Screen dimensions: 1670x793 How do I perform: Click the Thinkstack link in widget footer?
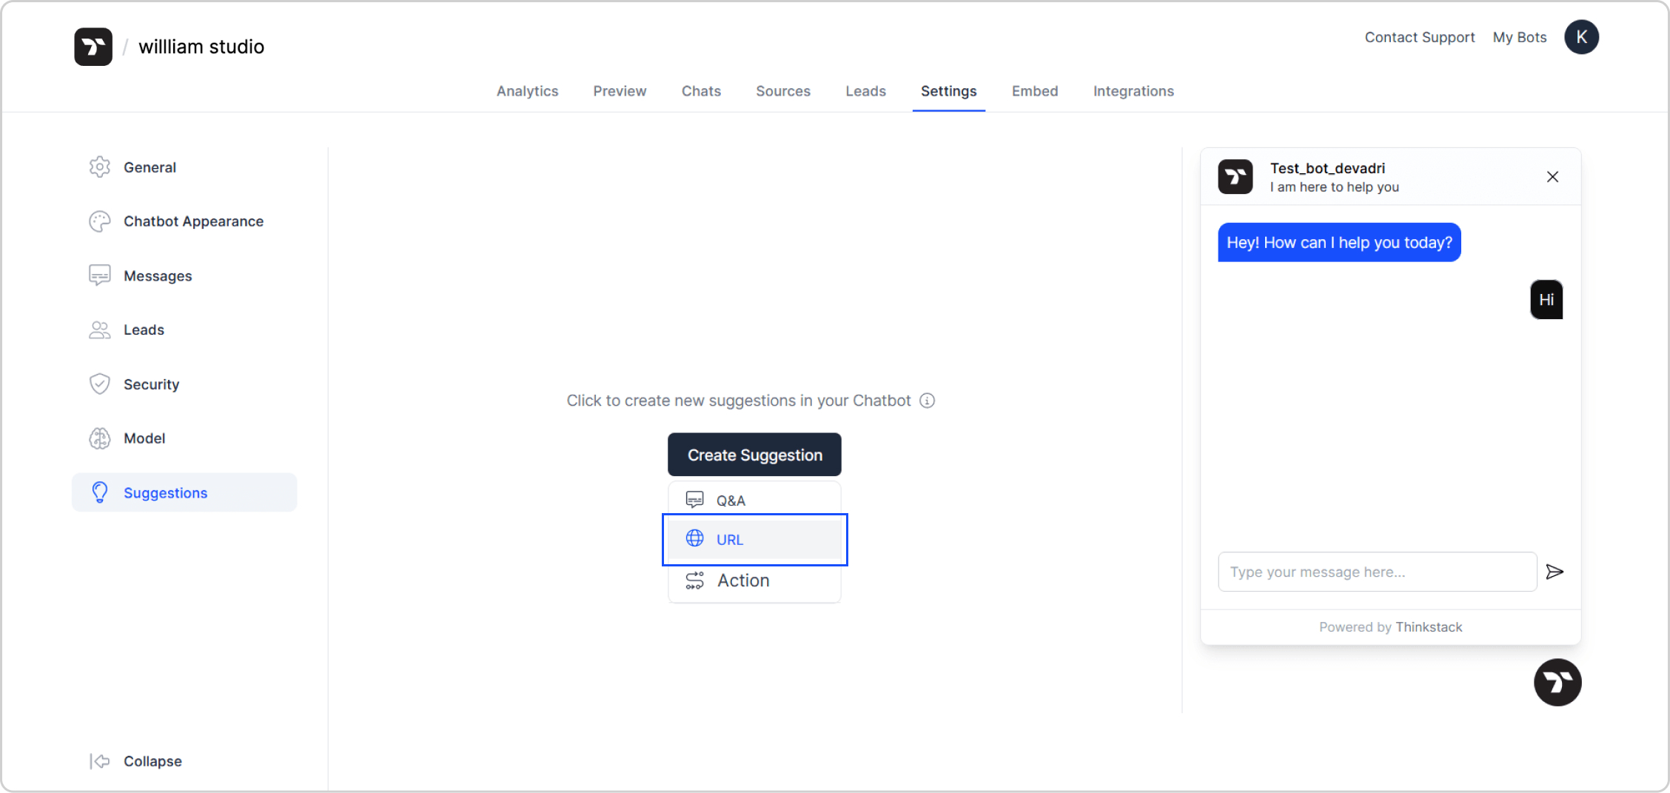tap(1429, 627)
